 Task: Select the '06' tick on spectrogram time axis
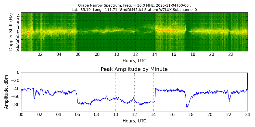tap(78, 54)
